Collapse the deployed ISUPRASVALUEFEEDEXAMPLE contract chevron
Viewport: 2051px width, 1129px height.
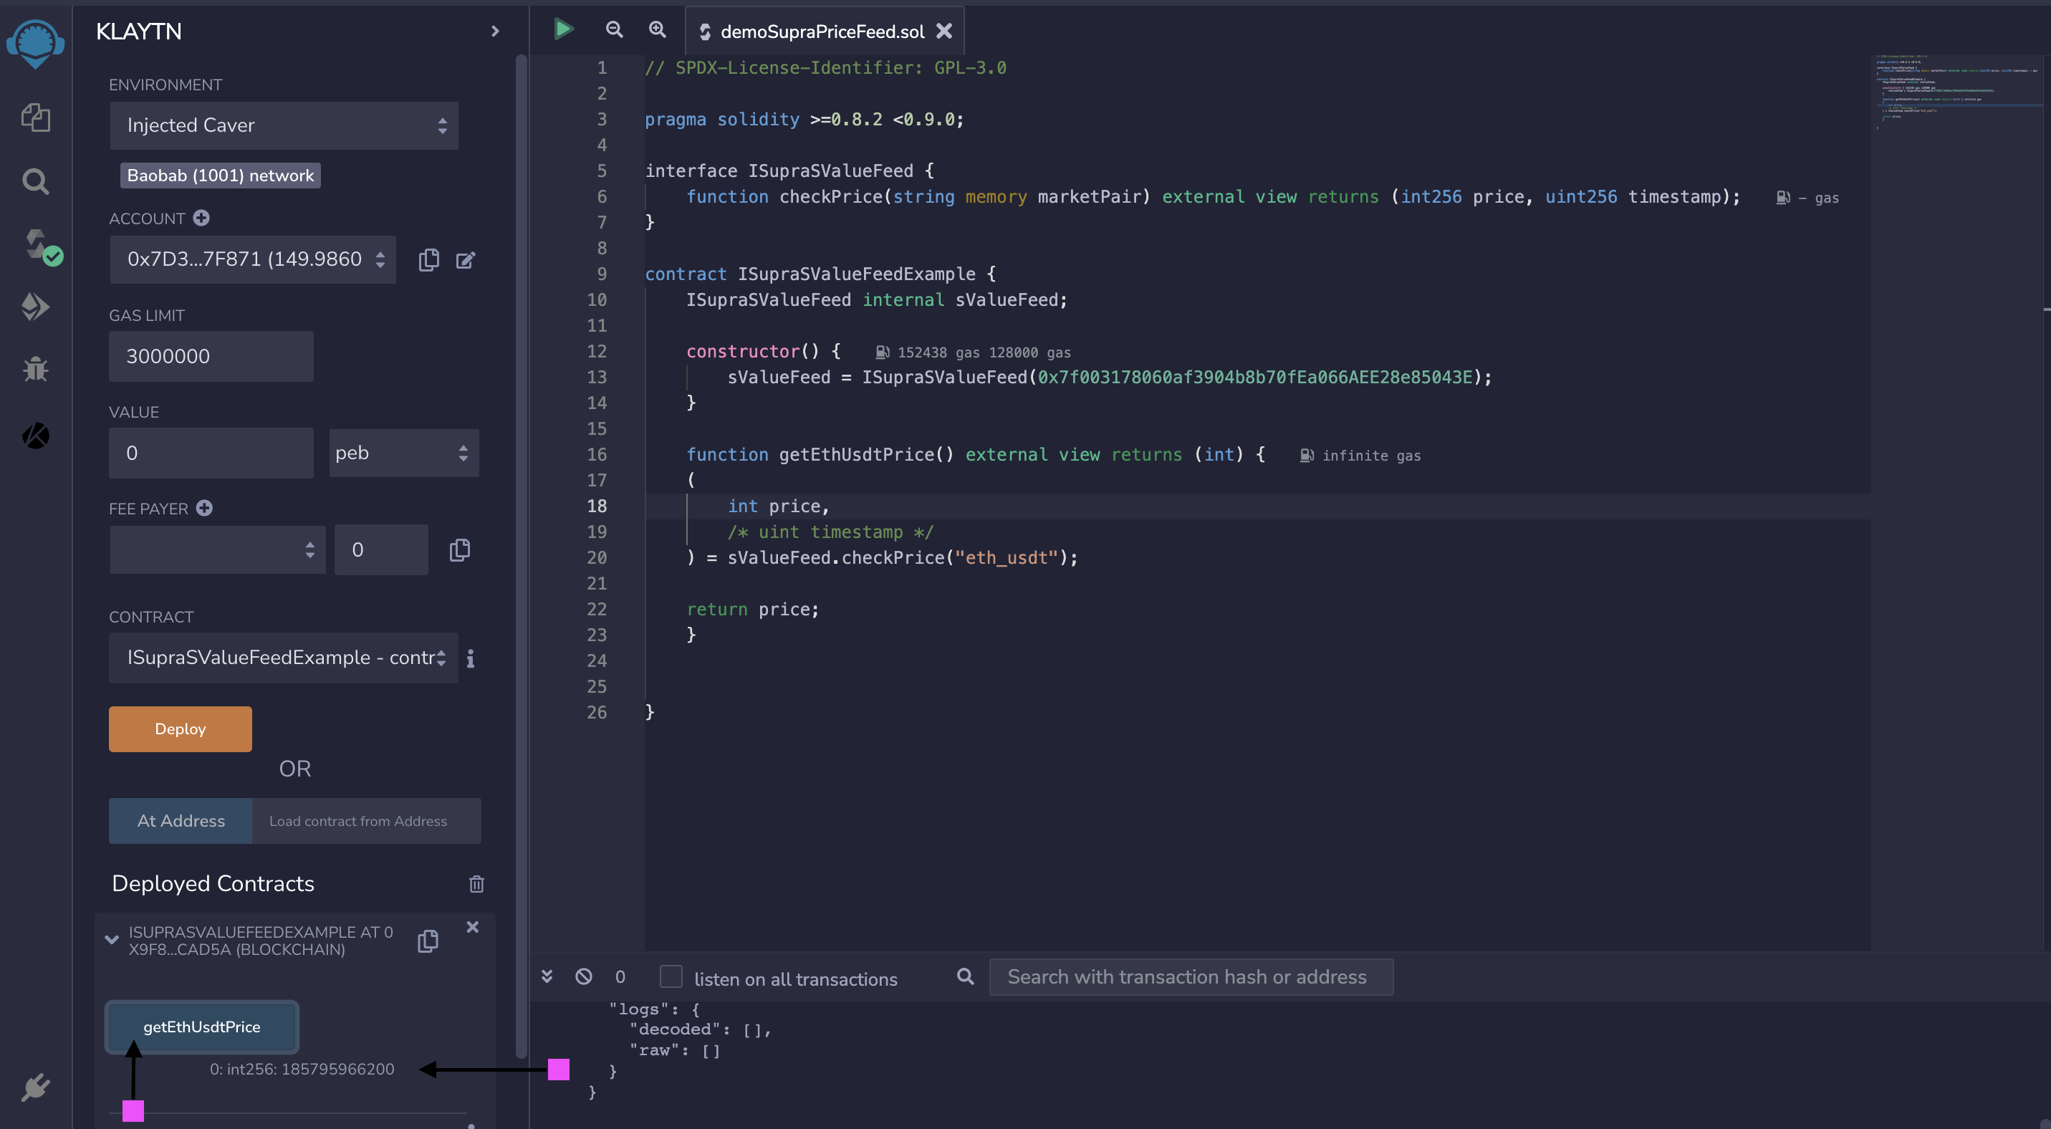pos(112,939)
